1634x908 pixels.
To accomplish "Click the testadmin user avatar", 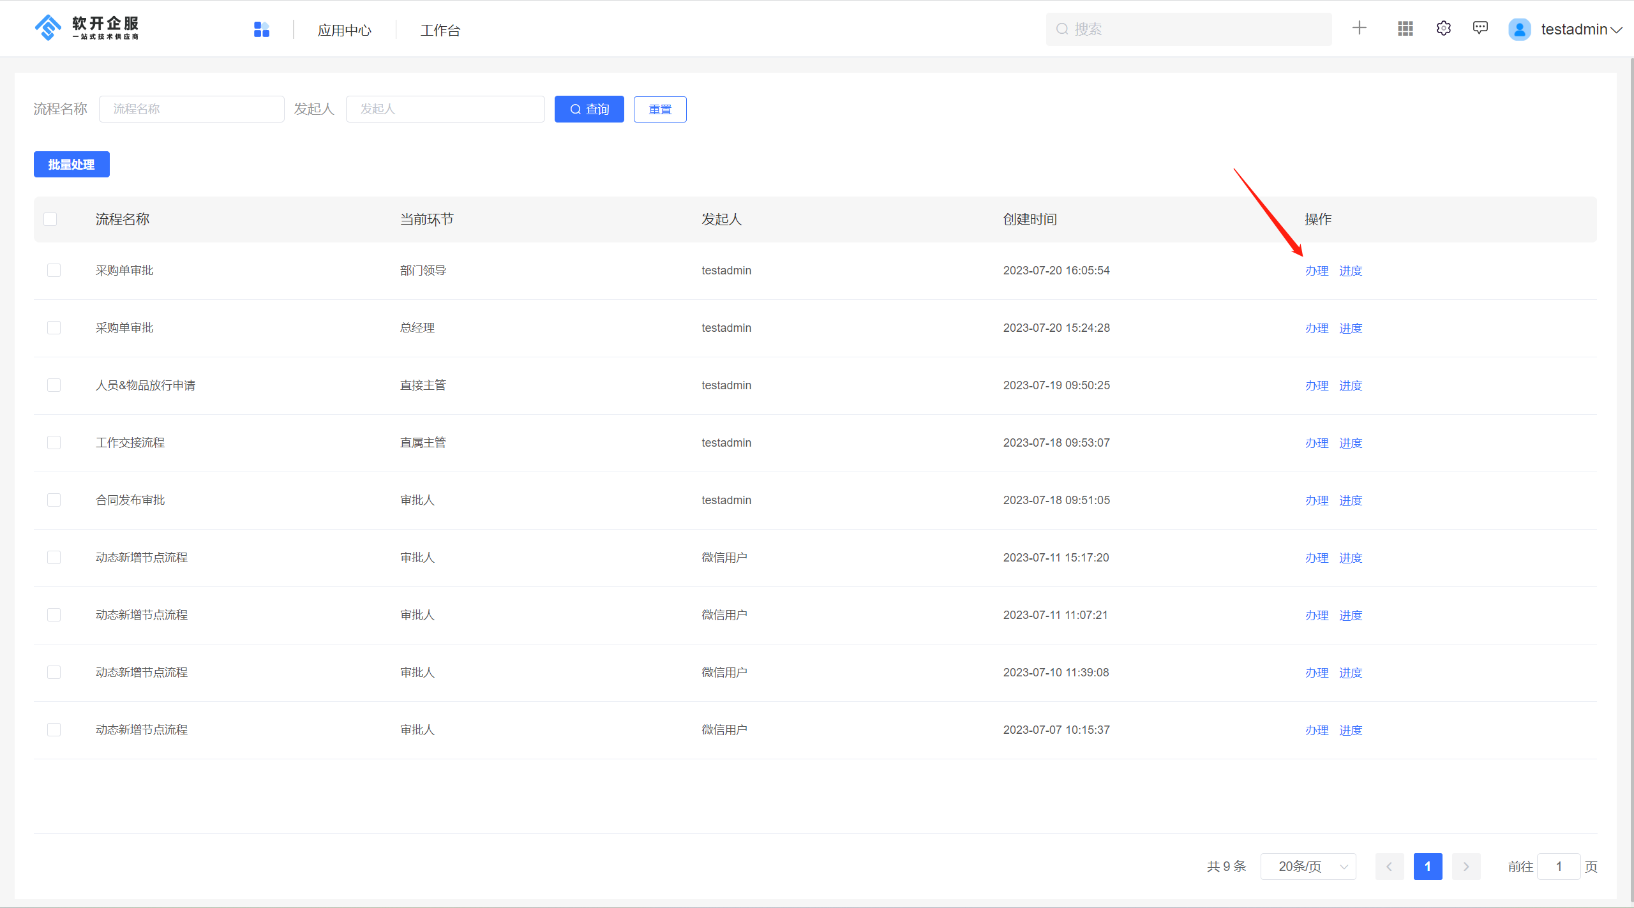I will 1520,29.
